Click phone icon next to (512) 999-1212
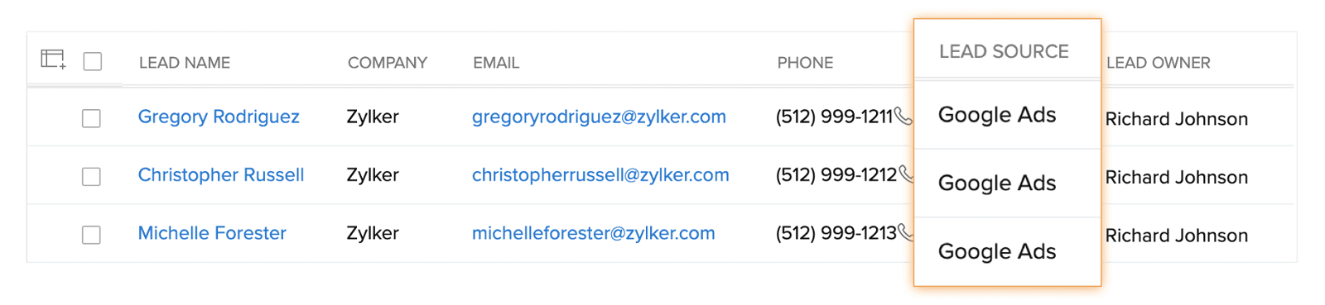This screenshot has width=1325, height=305. click(x=906, y=174)
